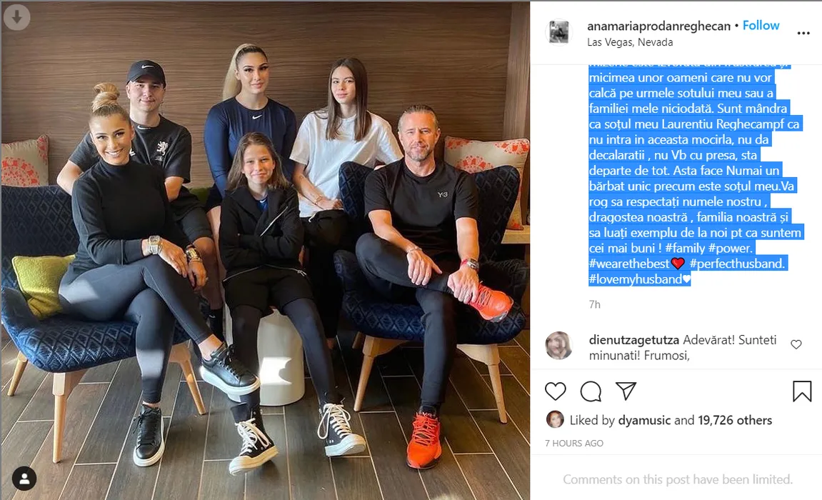Open Las Vegas, Nevada location link
Image resolution: width=822 pixels, height=500 pixels.
pyautogui.click(x=630, y=42)
